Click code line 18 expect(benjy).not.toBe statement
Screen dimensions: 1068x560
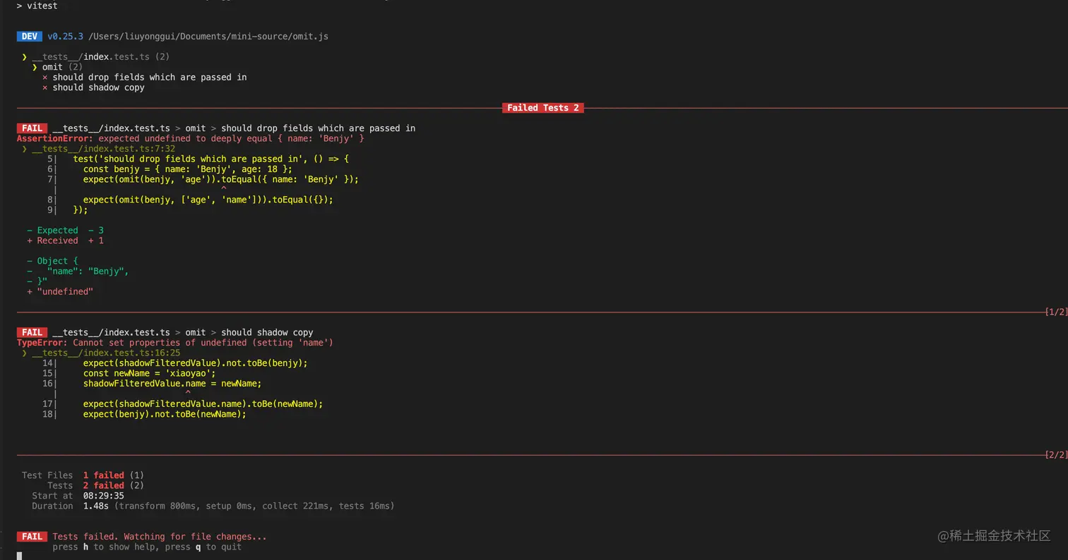click(165, 414)
